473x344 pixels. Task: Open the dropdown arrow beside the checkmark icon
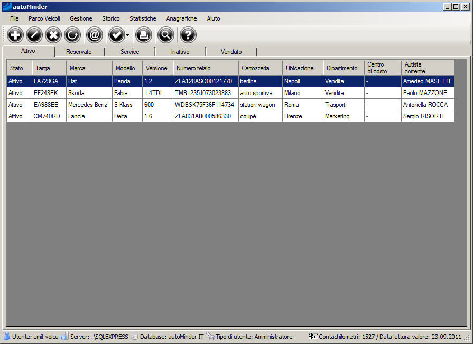tap(127, 35)
